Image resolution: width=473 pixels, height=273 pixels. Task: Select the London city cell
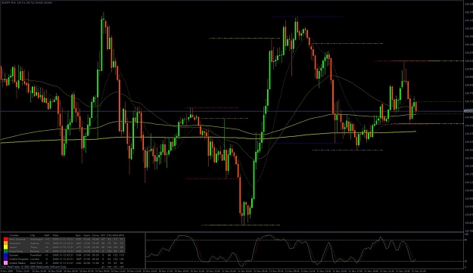point(35,259)
